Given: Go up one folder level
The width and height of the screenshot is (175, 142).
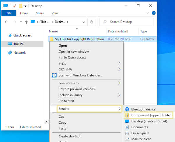Looking at the screenshot, I should (26, 22).
